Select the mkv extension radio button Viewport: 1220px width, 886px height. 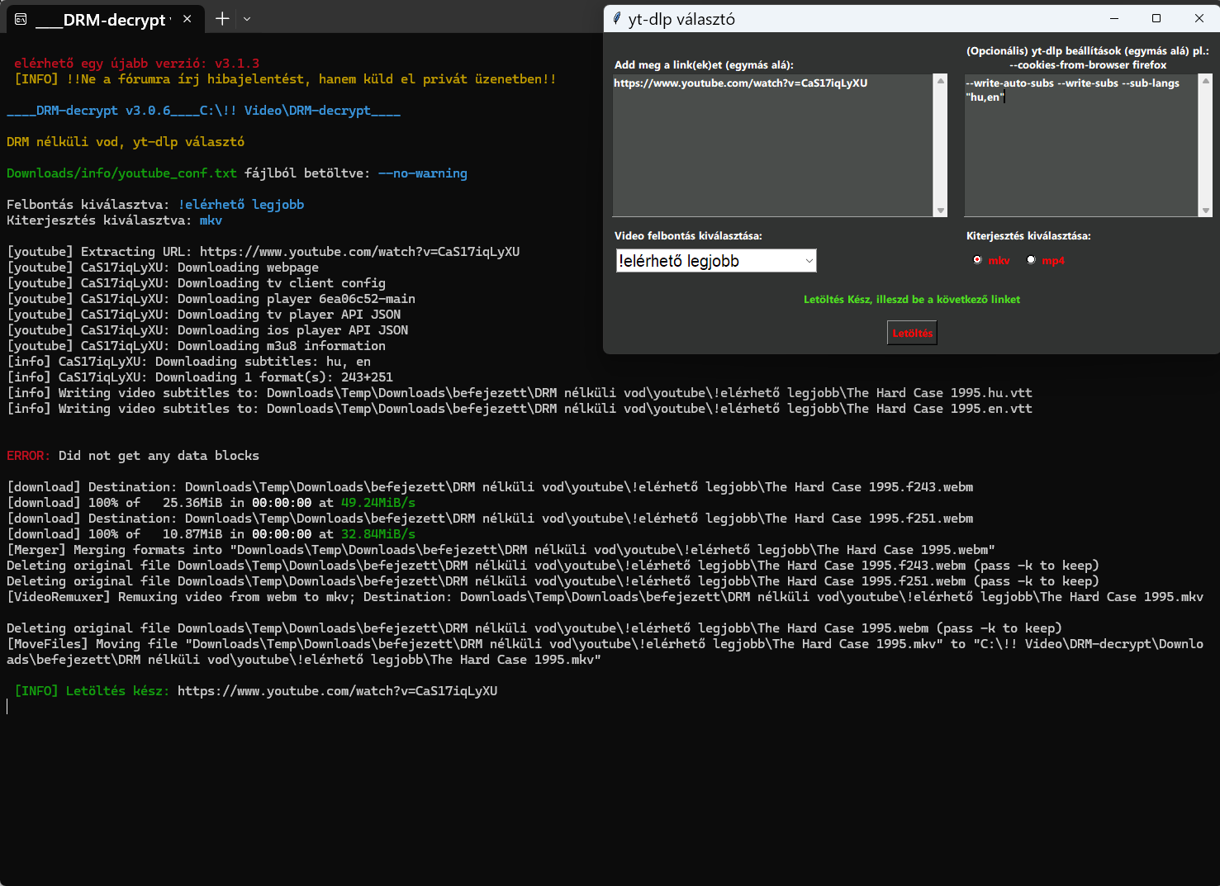tap(978, 260)
